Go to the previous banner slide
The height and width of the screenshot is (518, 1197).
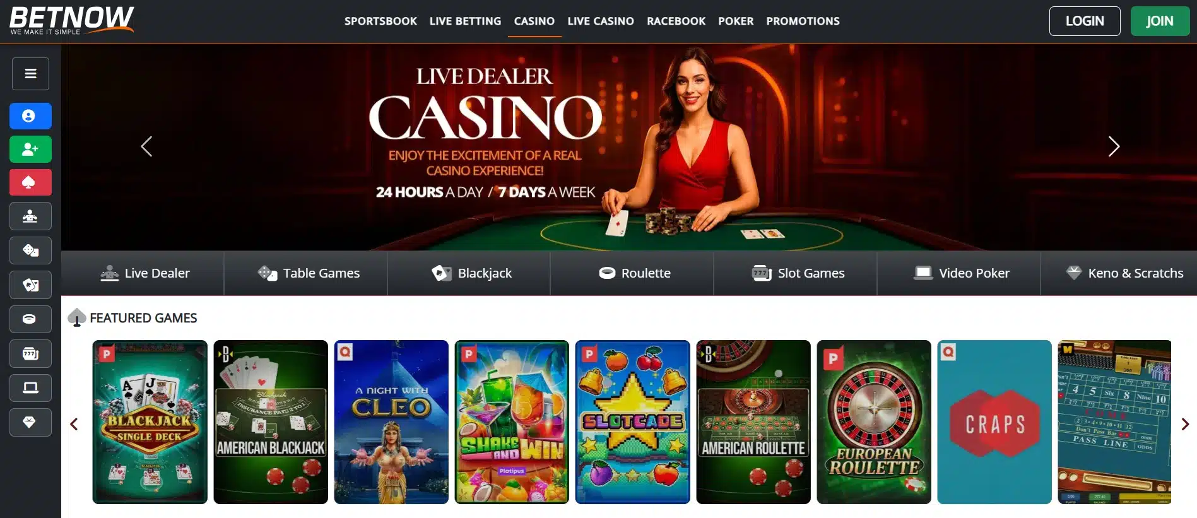(146, 146)
